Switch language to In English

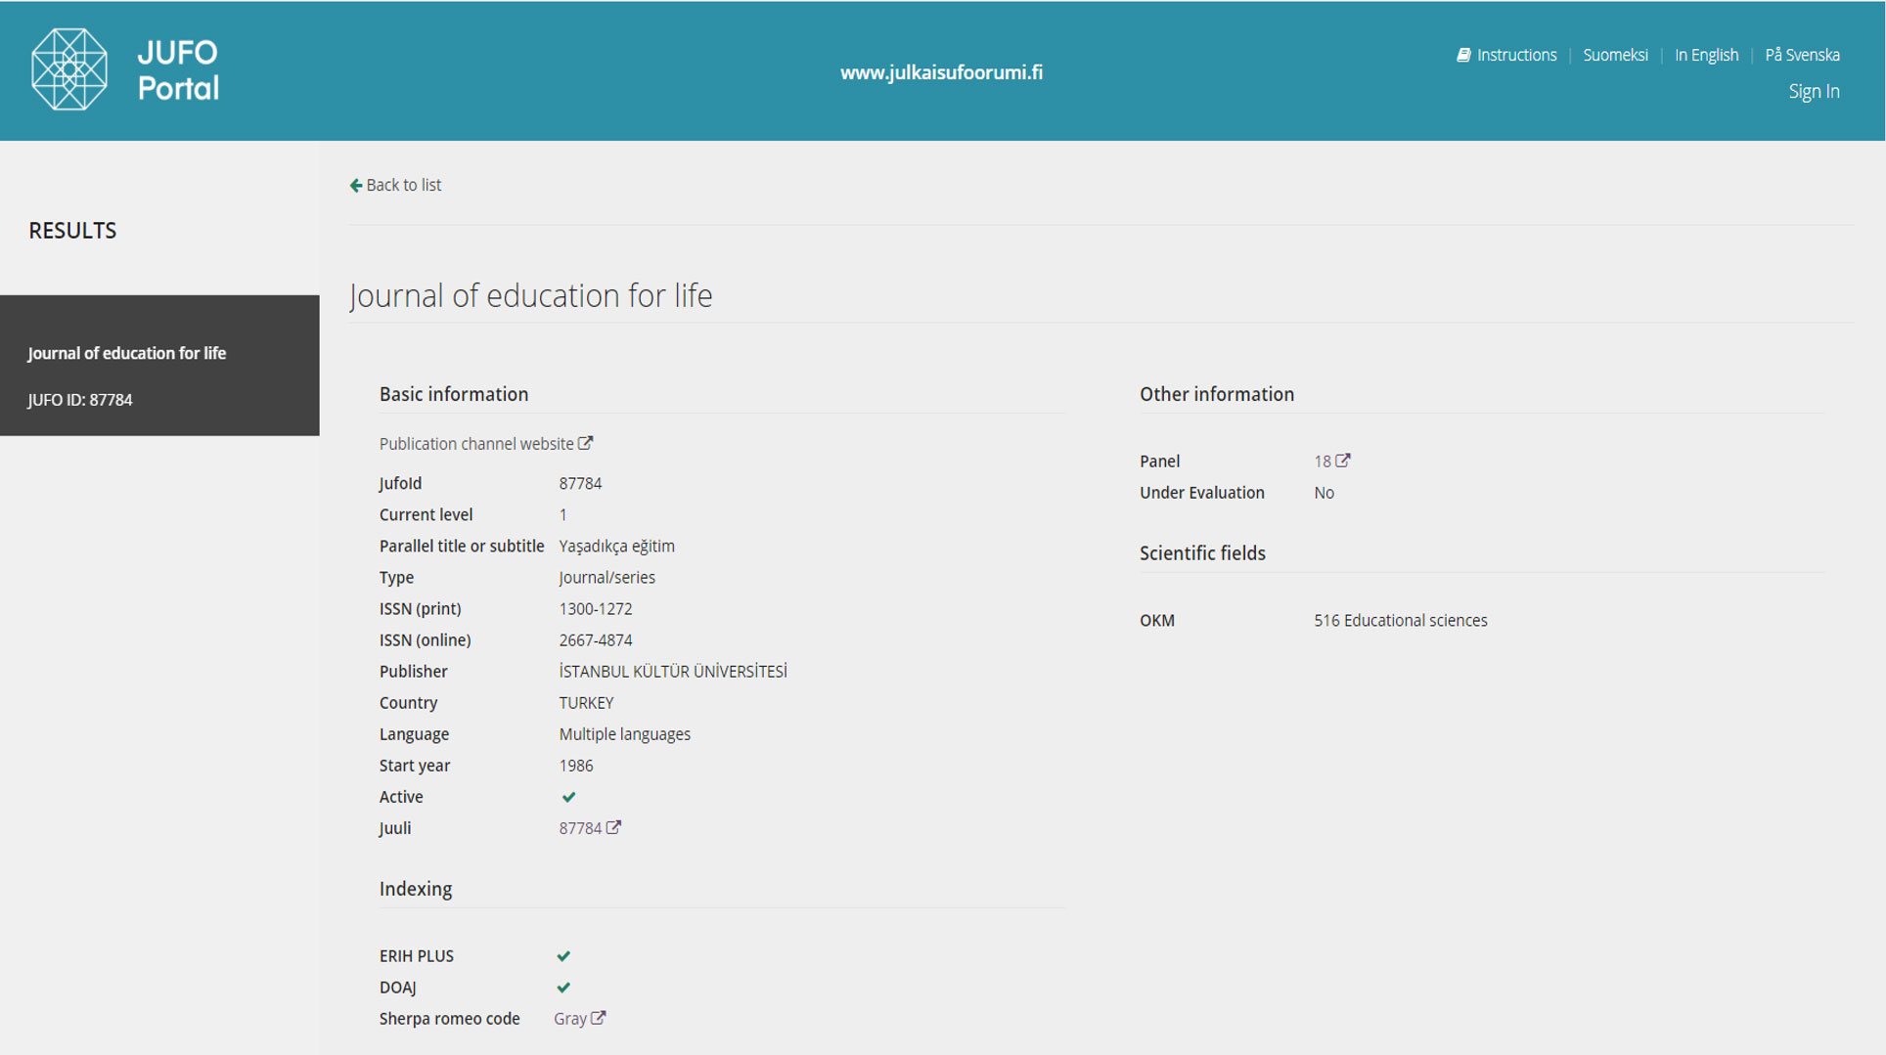click(1706, 55)
